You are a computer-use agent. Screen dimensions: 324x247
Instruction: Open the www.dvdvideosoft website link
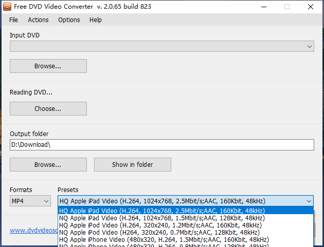(x=34, y=230)
